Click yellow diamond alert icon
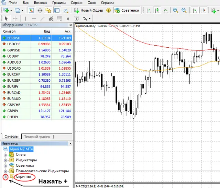Viewport: 220px width, 188px height. (x=109, y=10)
